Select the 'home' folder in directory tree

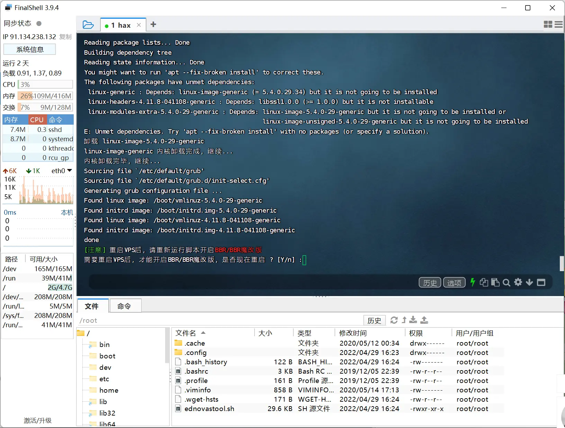[x=109, y=390]
